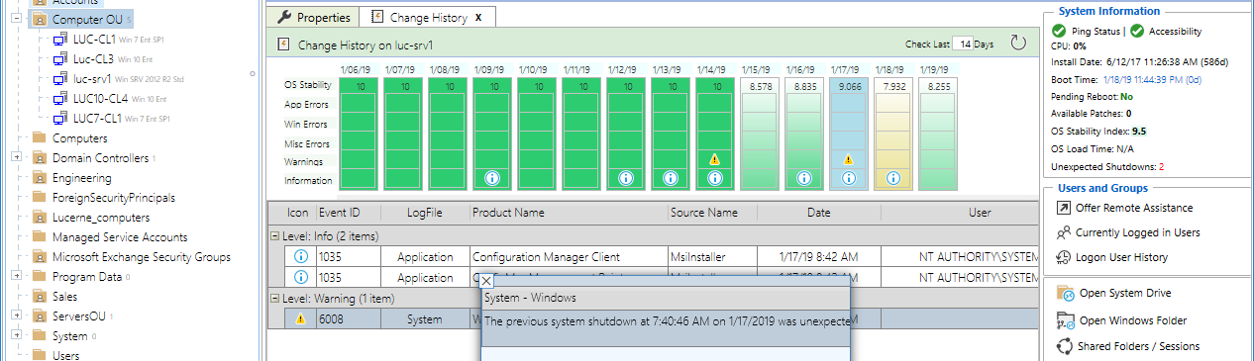
Task: Click the Change History header icon
Action: (x=283, y=44)
